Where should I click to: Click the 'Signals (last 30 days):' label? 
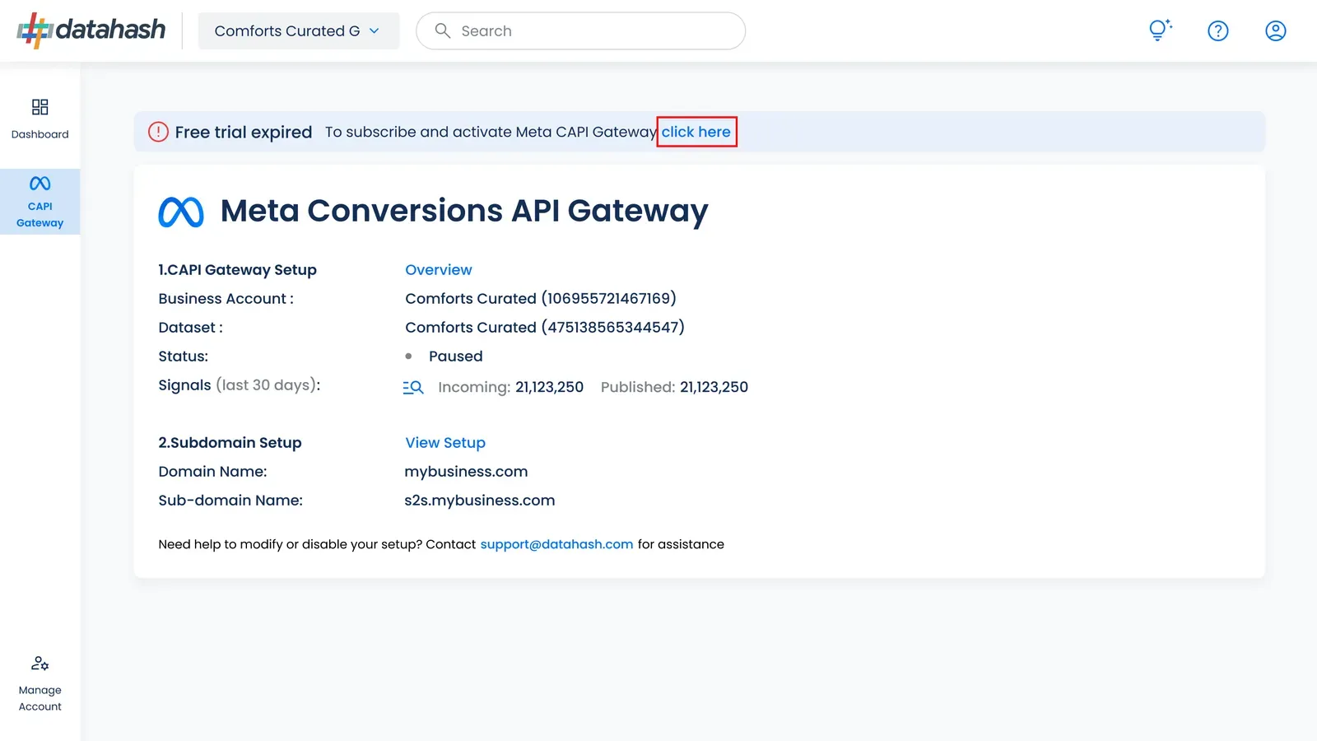point(240,385)
